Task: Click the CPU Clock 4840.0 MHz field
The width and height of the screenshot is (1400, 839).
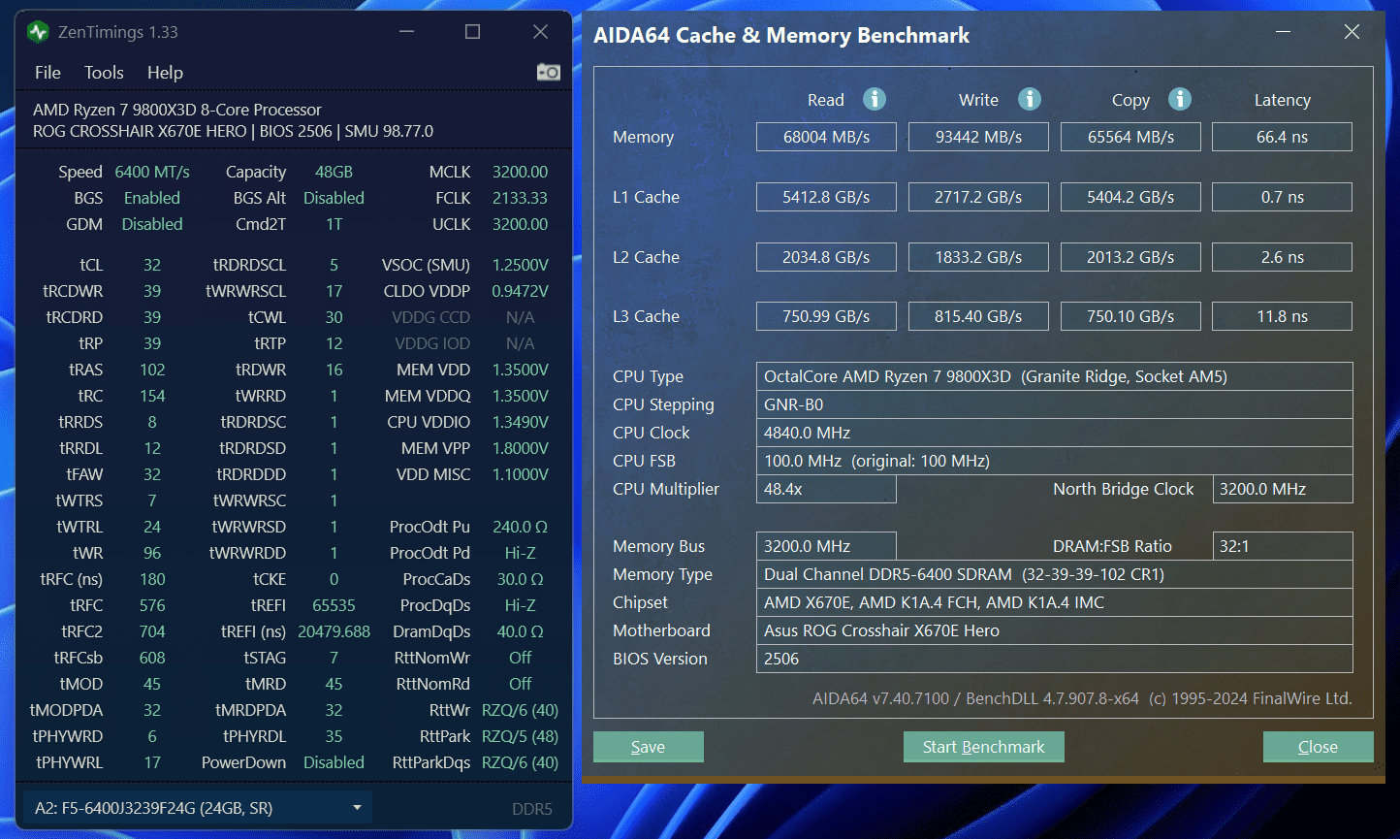Action: point(1054,433)
